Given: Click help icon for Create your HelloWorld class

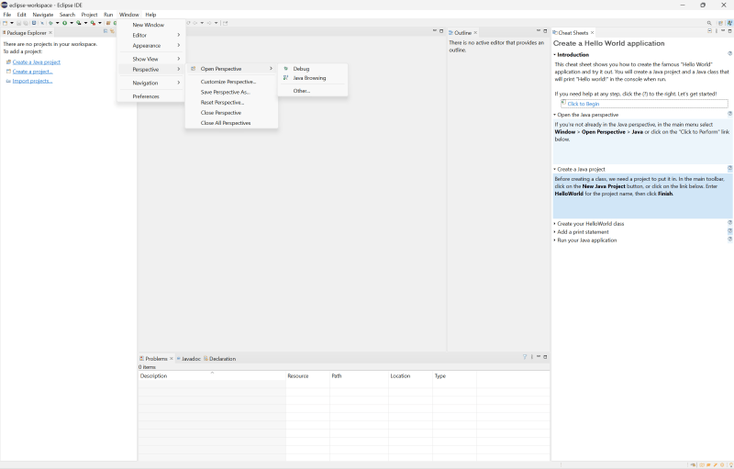Looking at the screenshot, I should click(729, 223).
